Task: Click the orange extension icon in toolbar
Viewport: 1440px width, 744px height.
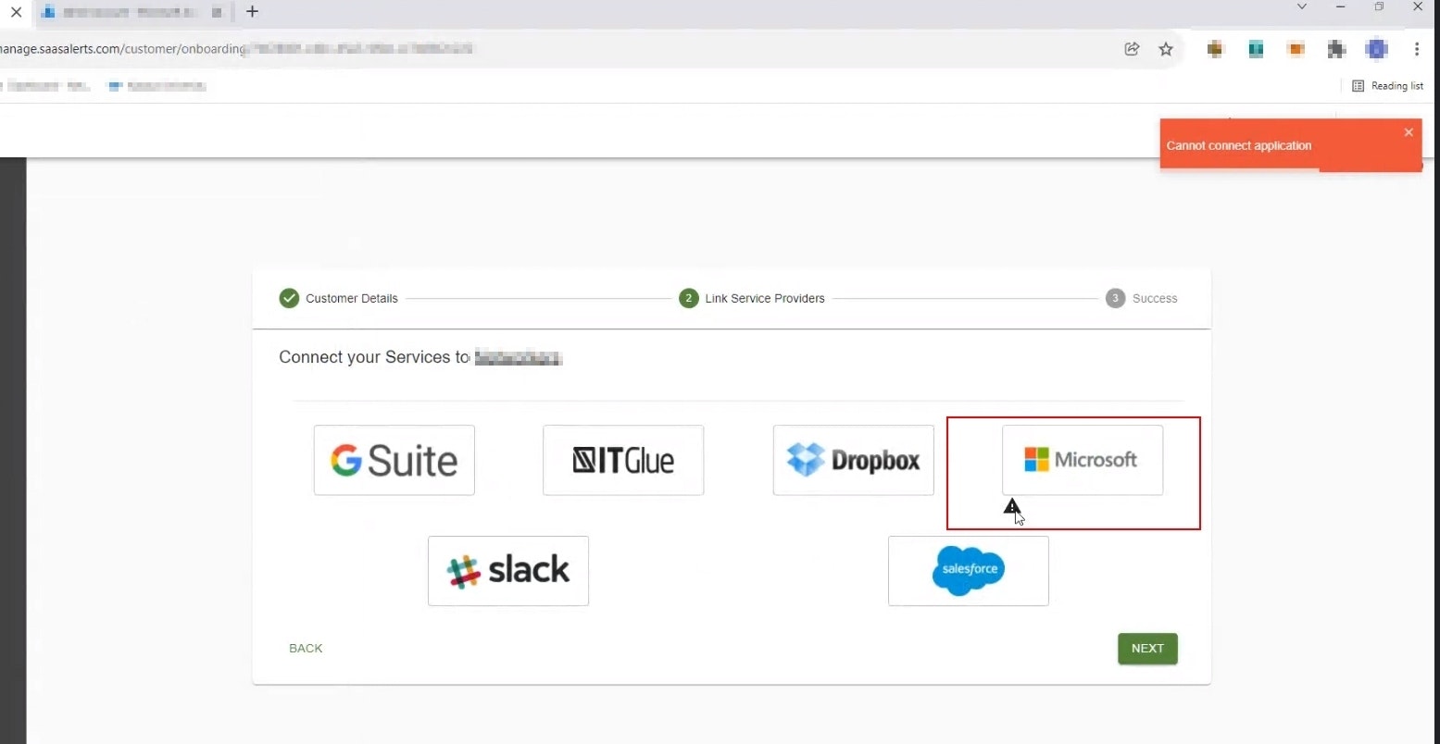Action: click(1296, 49)
